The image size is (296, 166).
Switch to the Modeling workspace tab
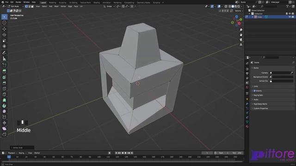(x=52, y=3)
